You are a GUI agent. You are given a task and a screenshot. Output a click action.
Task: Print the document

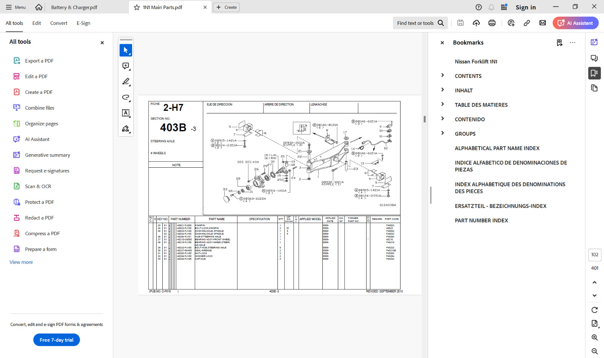pyautogui.click(x=492, y=23)
